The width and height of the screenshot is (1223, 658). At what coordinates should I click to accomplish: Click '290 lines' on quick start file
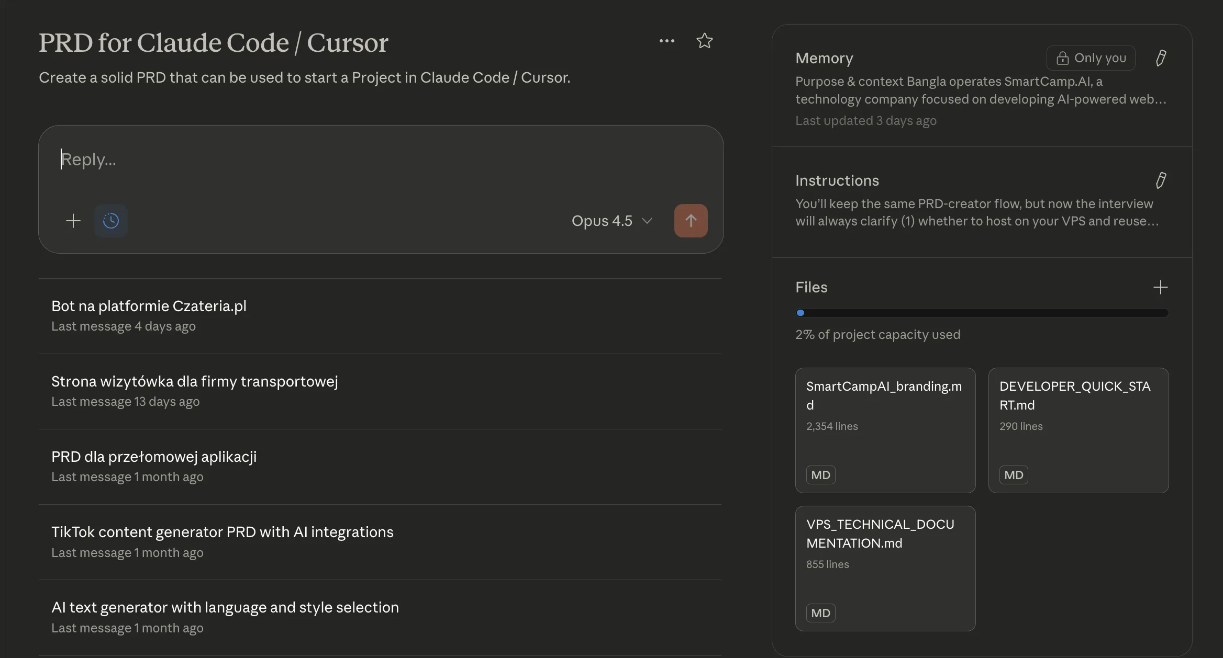(x=1021, y=426)
